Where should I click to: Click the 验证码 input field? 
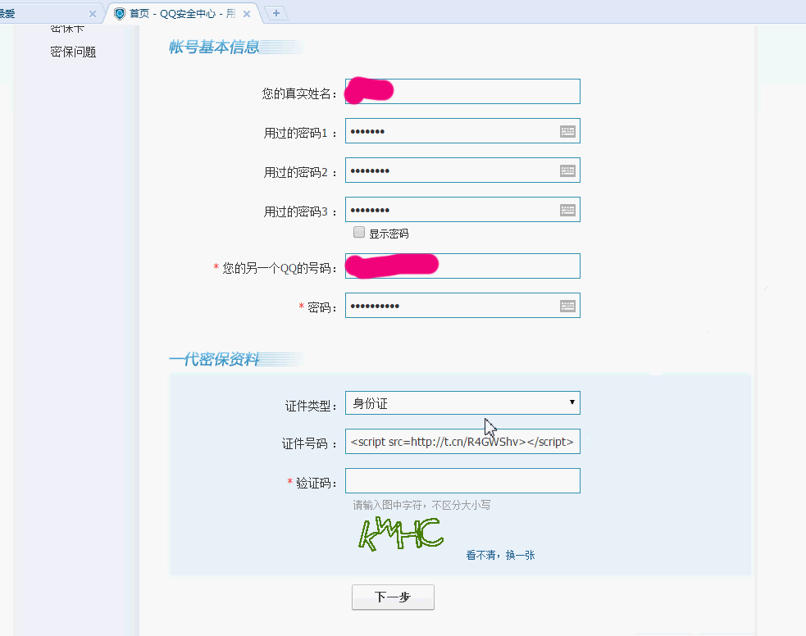(462, 481)
